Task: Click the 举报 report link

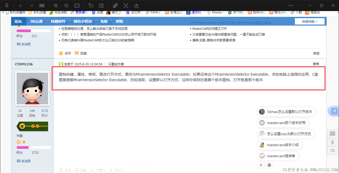Action: click(316, 53)
